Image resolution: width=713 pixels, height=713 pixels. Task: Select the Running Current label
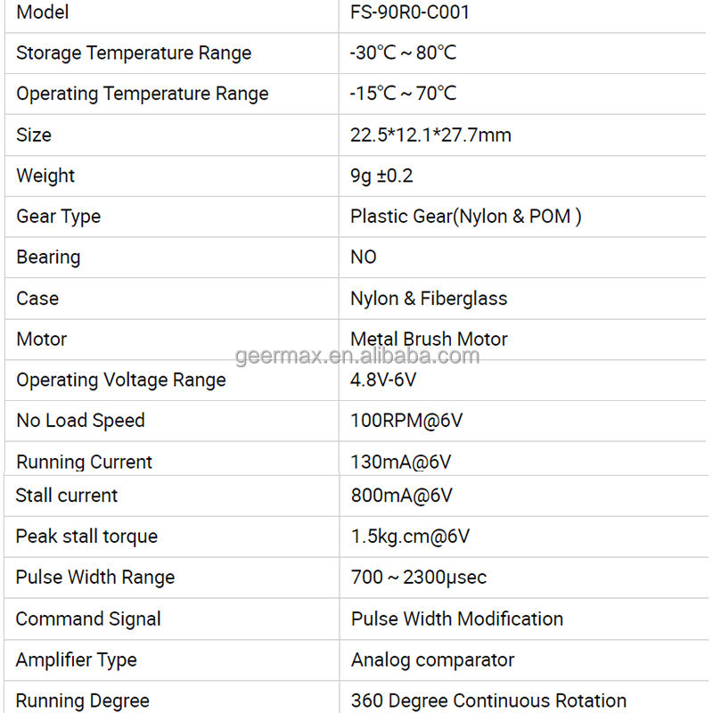(84, 462)
